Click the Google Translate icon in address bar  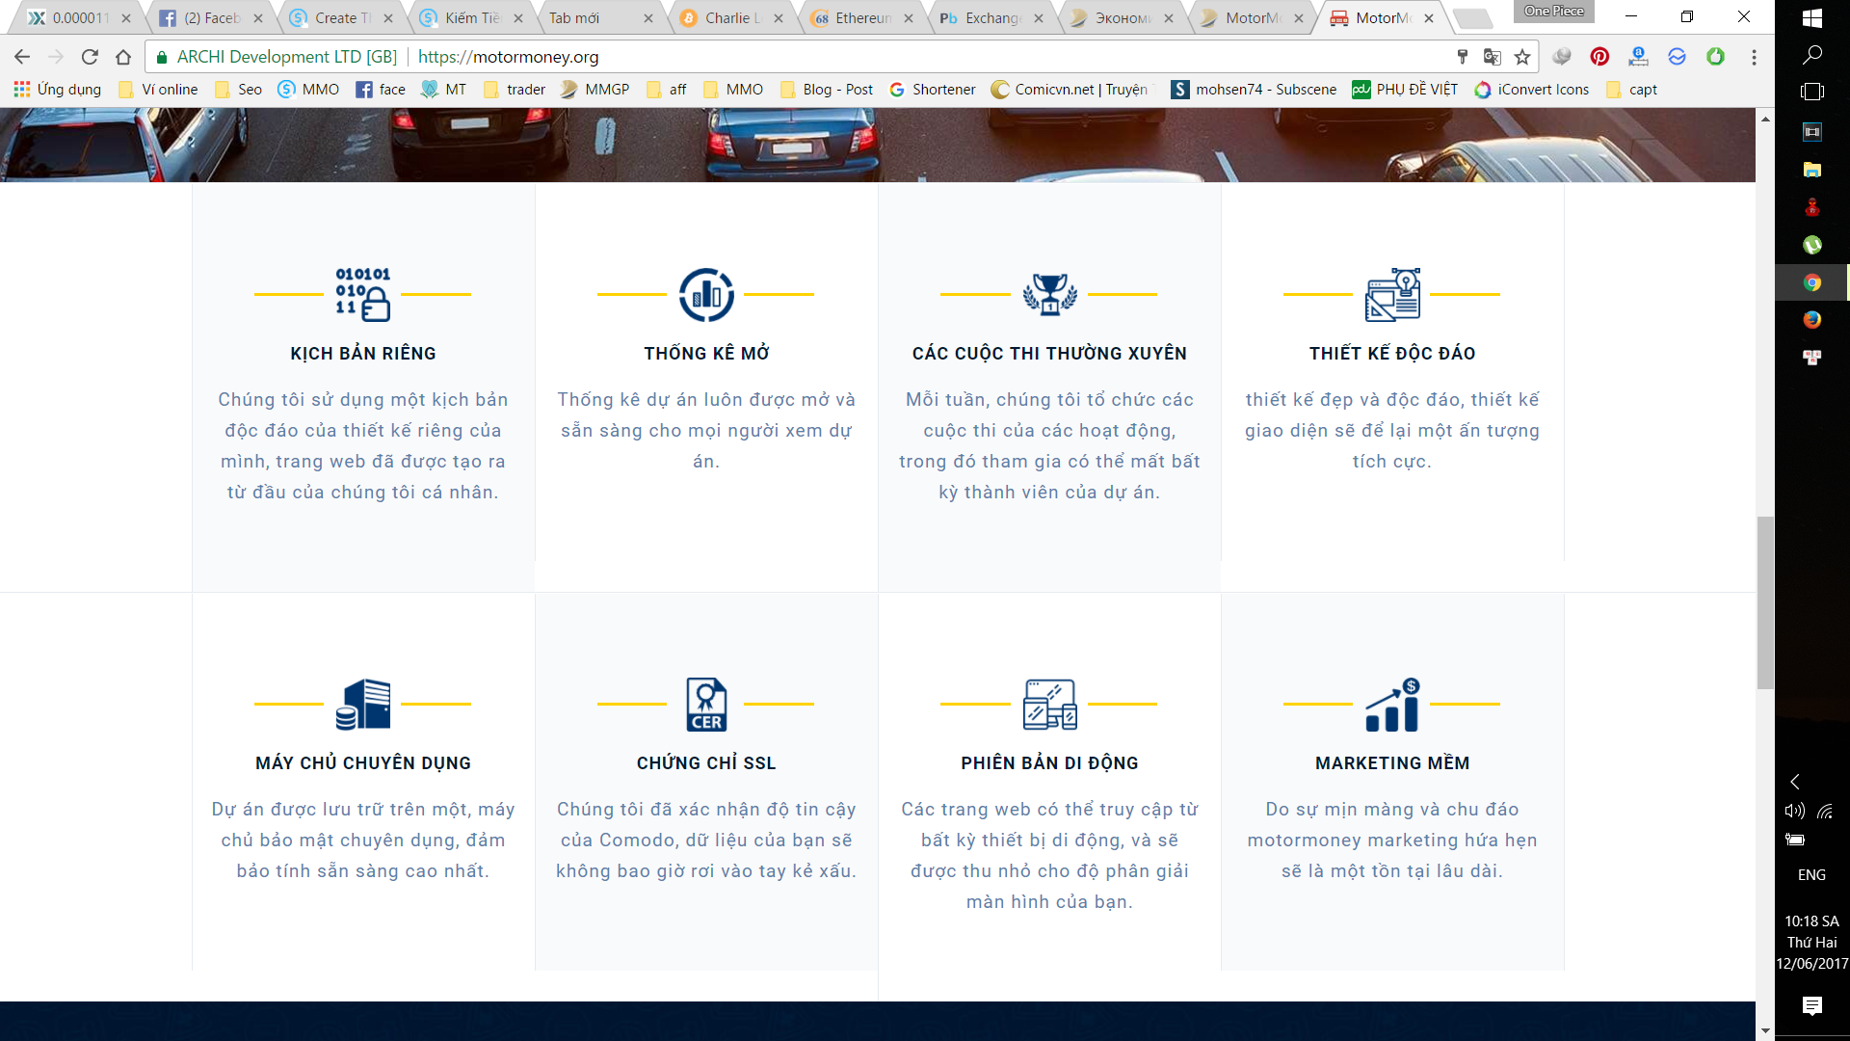pos(1493,57)
